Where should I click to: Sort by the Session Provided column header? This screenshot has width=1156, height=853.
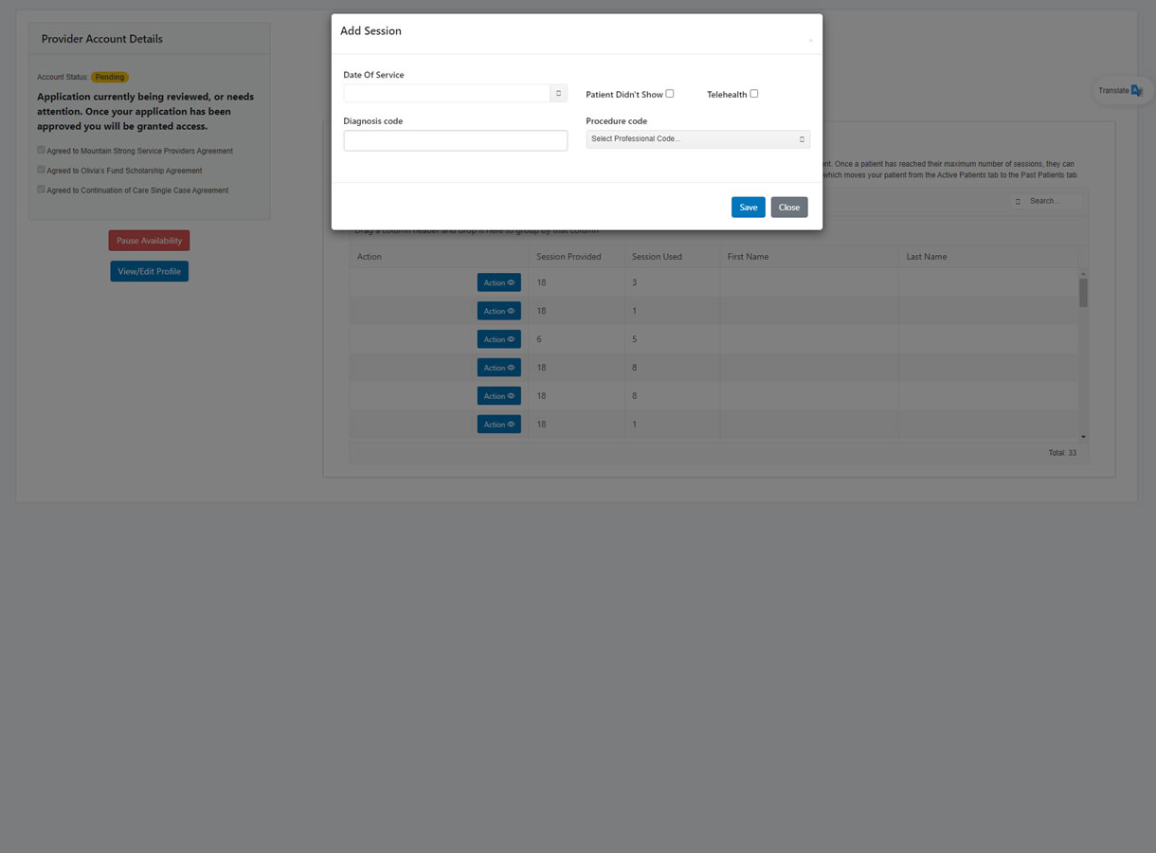(569, 257)
